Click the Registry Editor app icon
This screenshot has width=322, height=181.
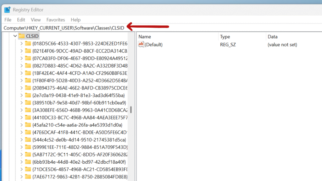(x=8, y=10)
